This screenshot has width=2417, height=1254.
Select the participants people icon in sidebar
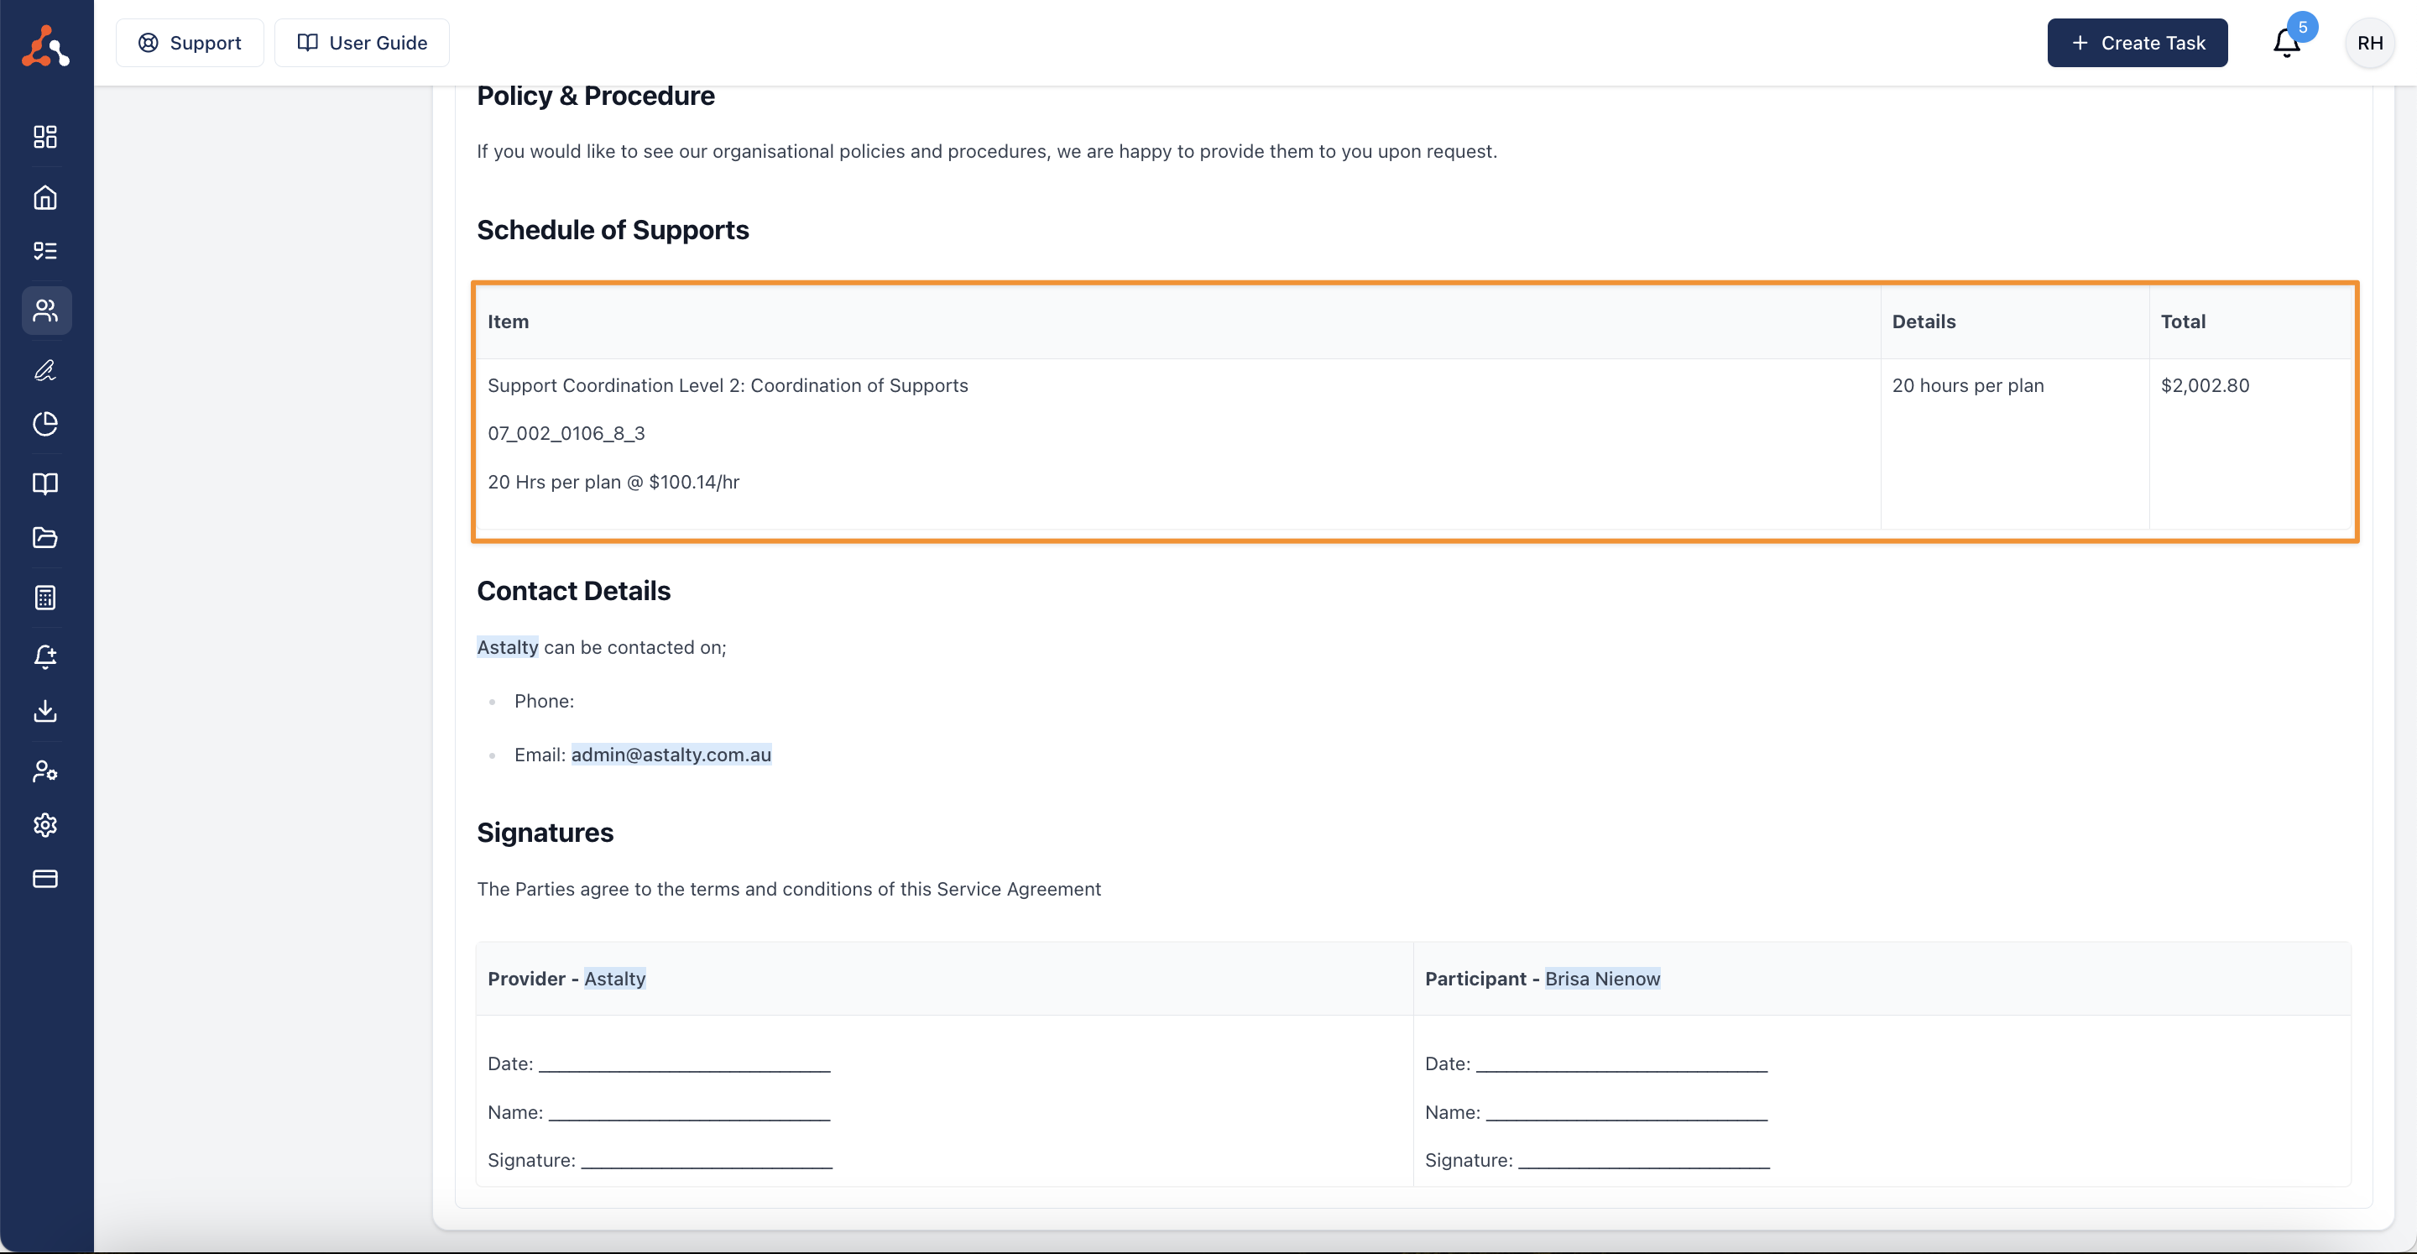coord(46,311)
